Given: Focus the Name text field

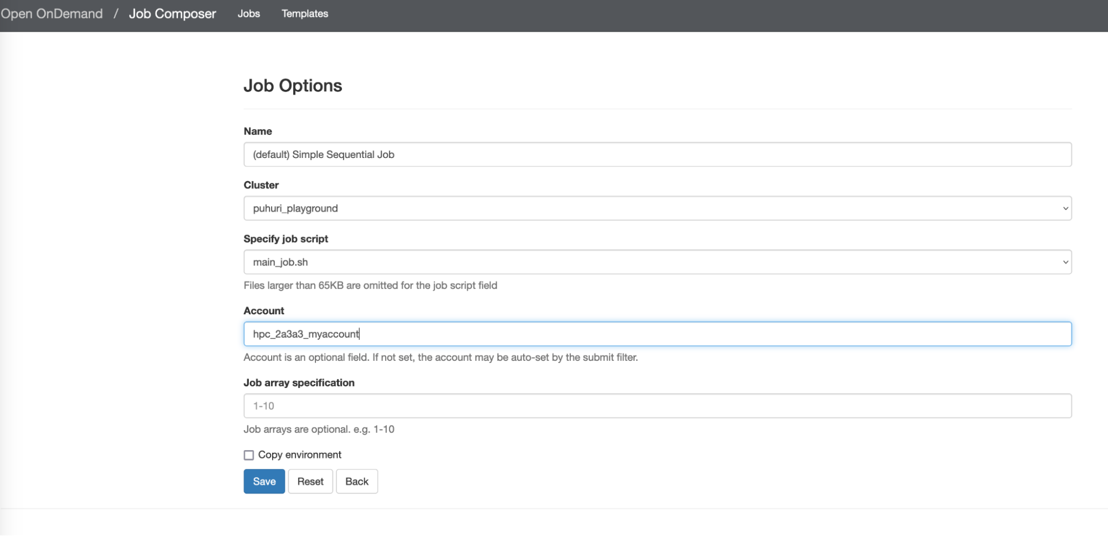Looking at the screenshot, I should [x=657, y=155].
